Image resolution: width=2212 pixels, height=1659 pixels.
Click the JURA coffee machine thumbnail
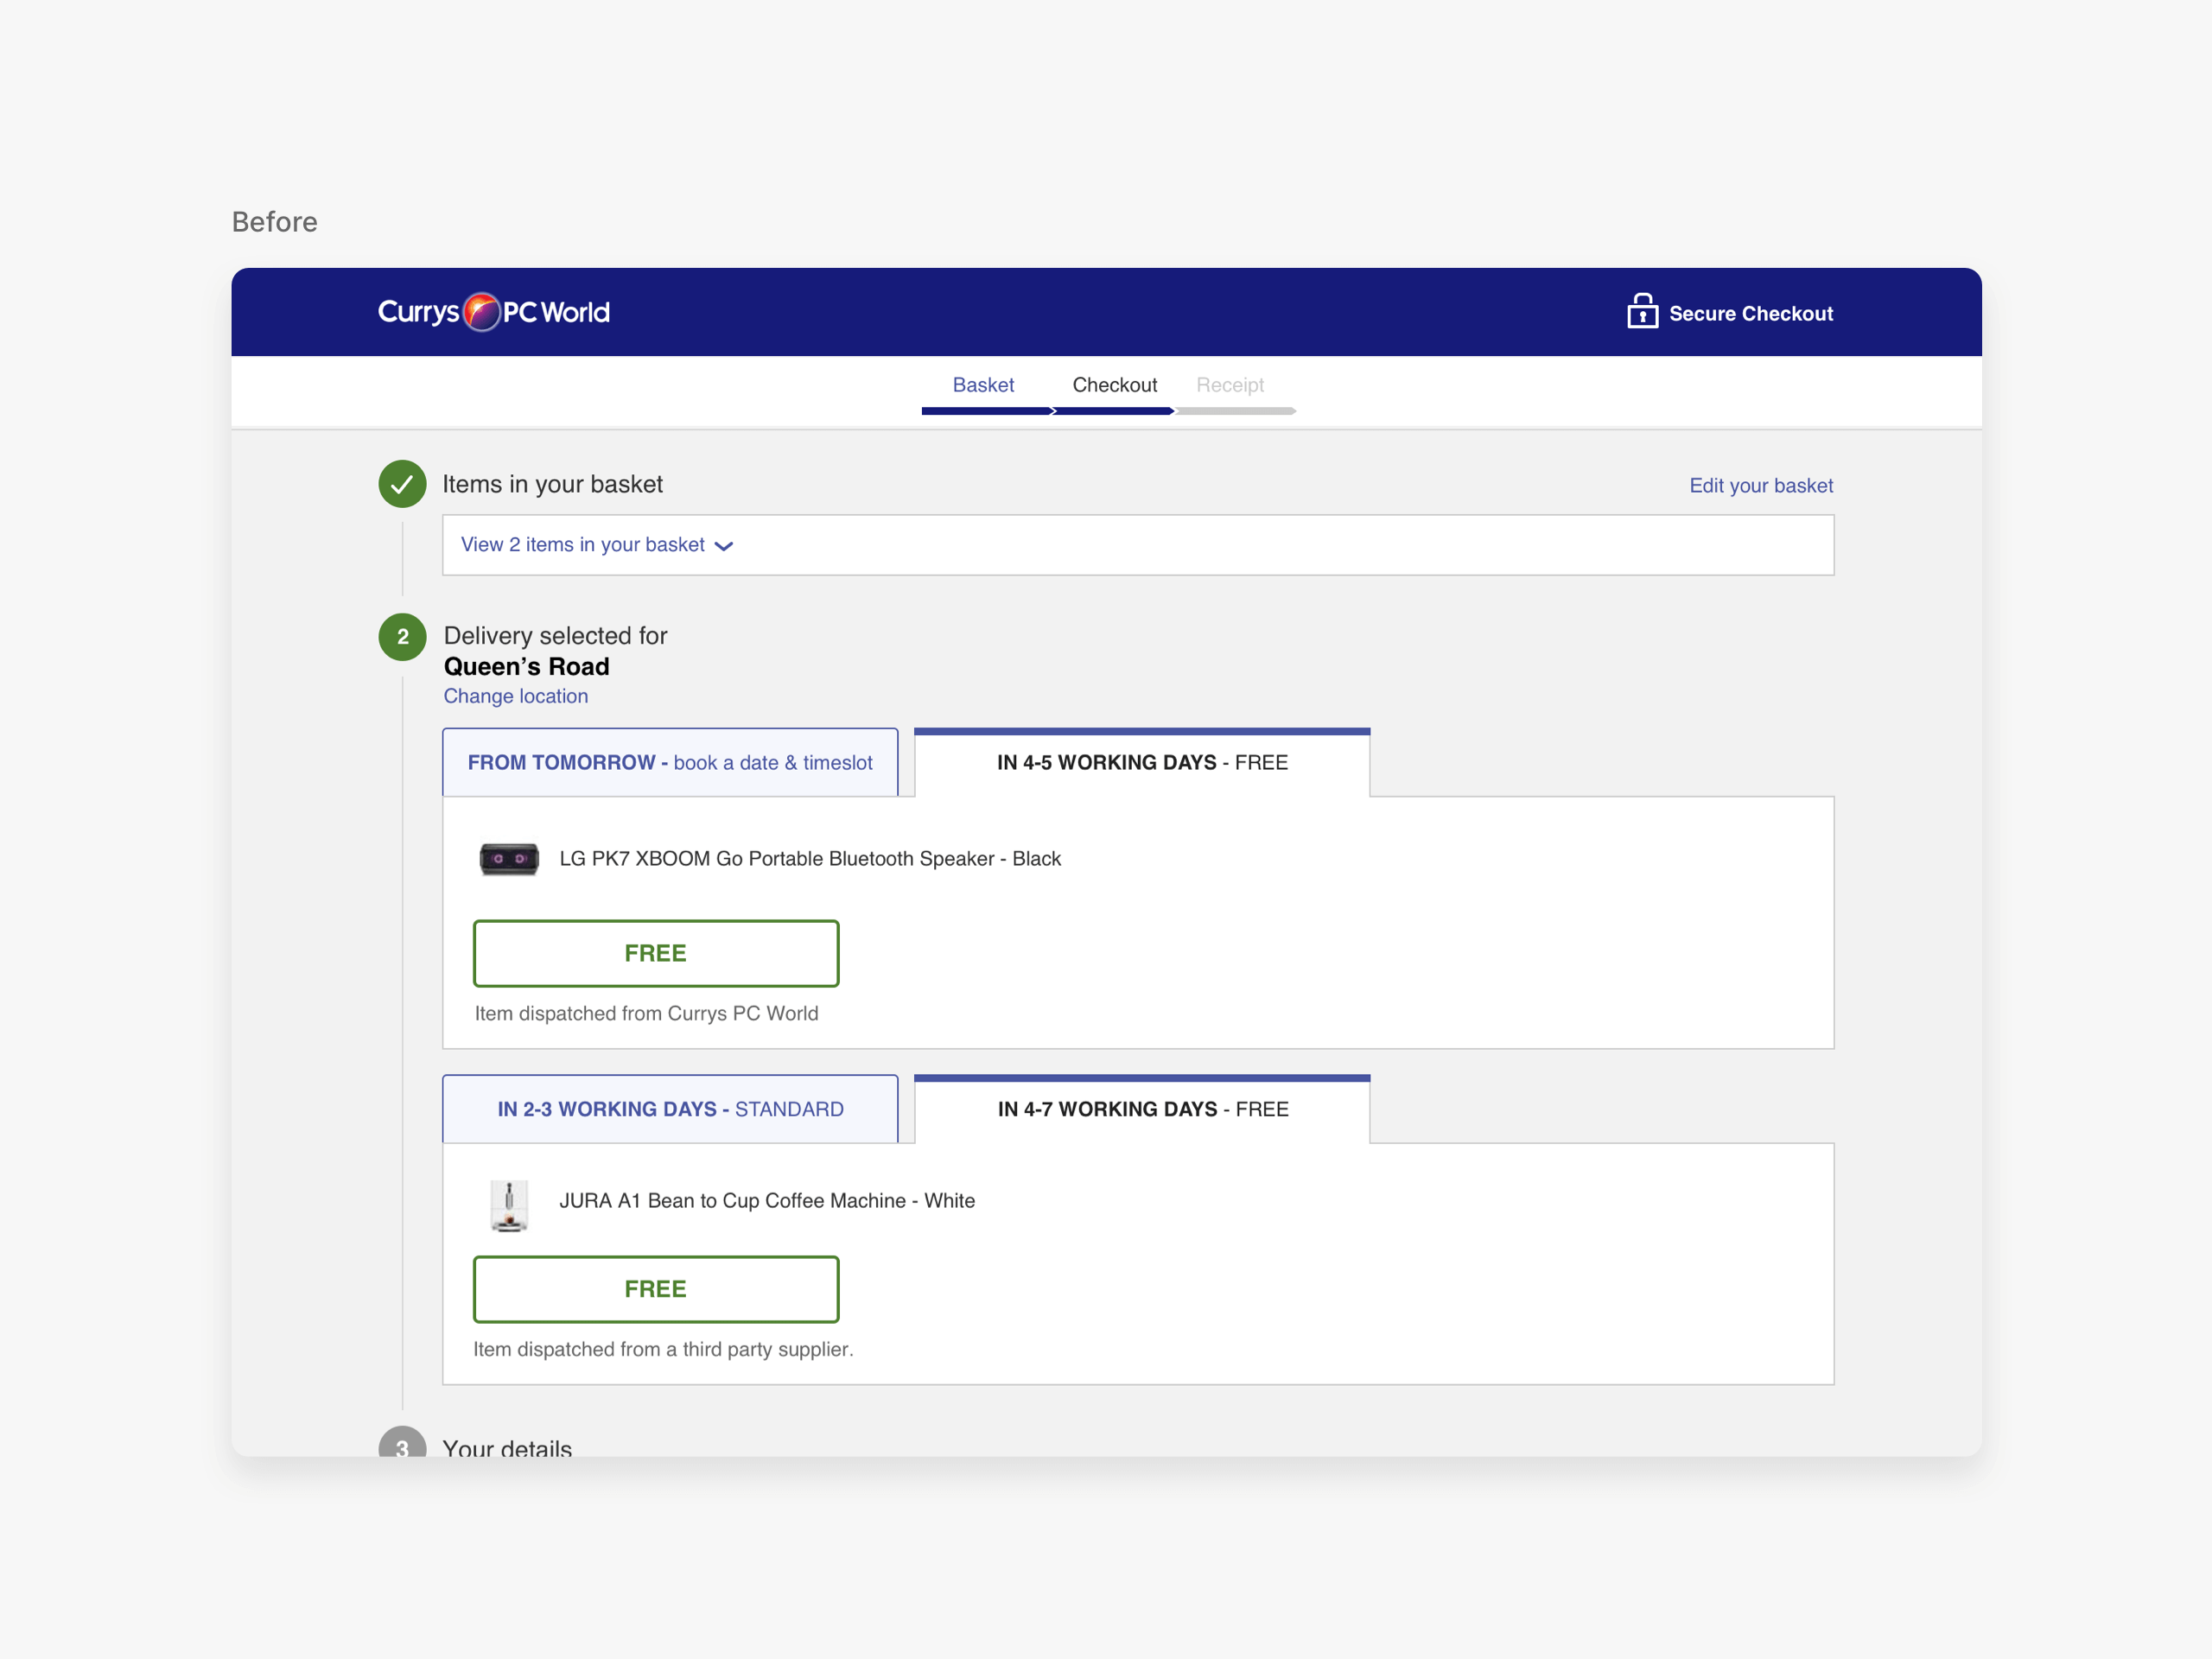[509, 1205]
